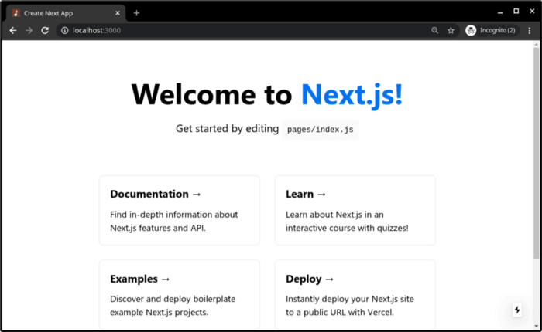Viewport: 542px width, 332px height.
Task: Click the scrollbar down arrow
Action: point(536,326)
